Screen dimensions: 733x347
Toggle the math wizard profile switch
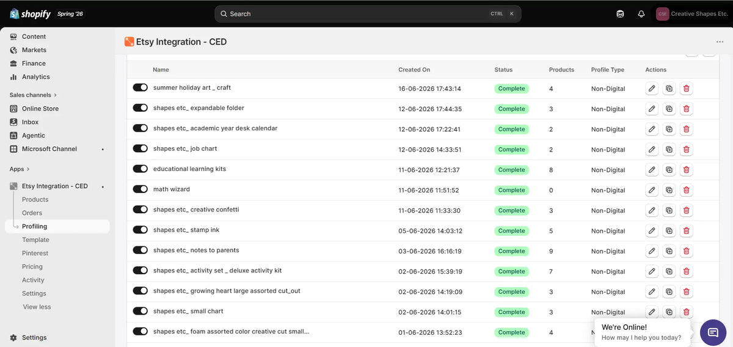[x=140, y=189]
